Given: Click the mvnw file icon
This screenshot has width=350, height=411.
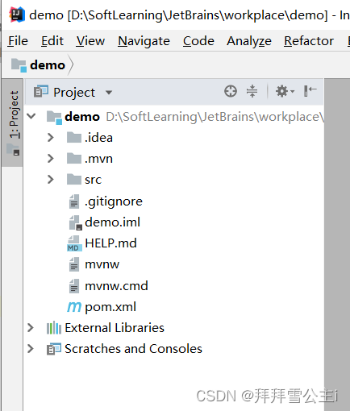Looking at the screenshot, I should 74,264.
